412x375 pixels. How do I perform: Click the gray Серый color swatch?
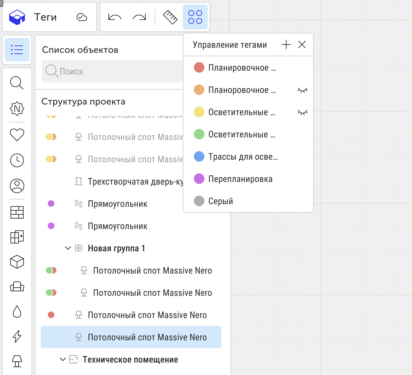click(x=199, y=201)
